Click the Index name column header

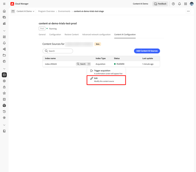click(x=50, y=58)
